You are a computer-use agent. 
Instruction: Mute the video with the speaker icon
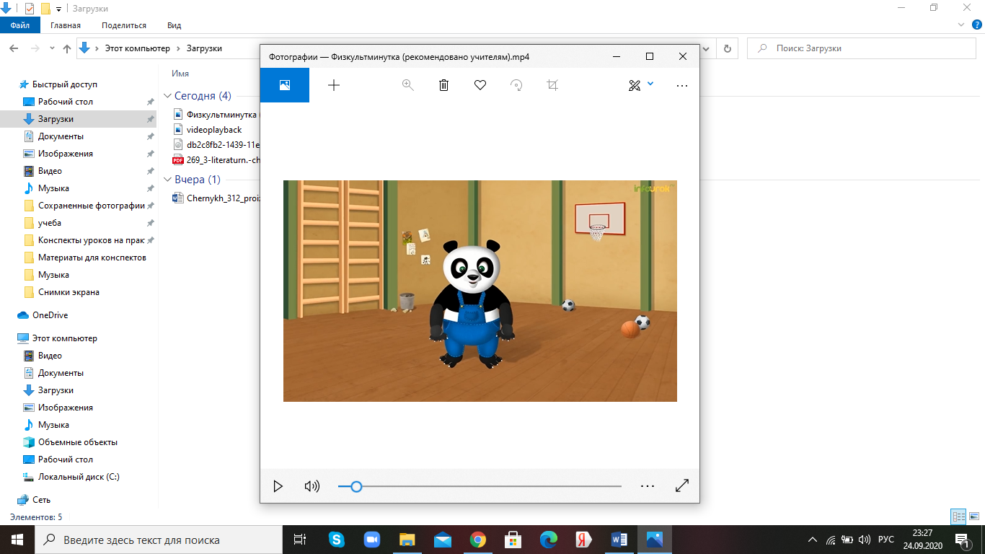tap(312, 486)
